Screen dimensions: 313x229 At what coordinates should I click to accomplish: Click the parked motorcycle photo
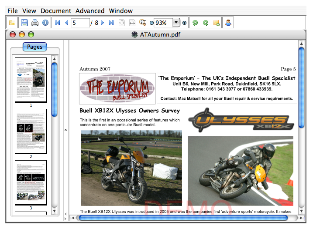click(x=131, y=168)
